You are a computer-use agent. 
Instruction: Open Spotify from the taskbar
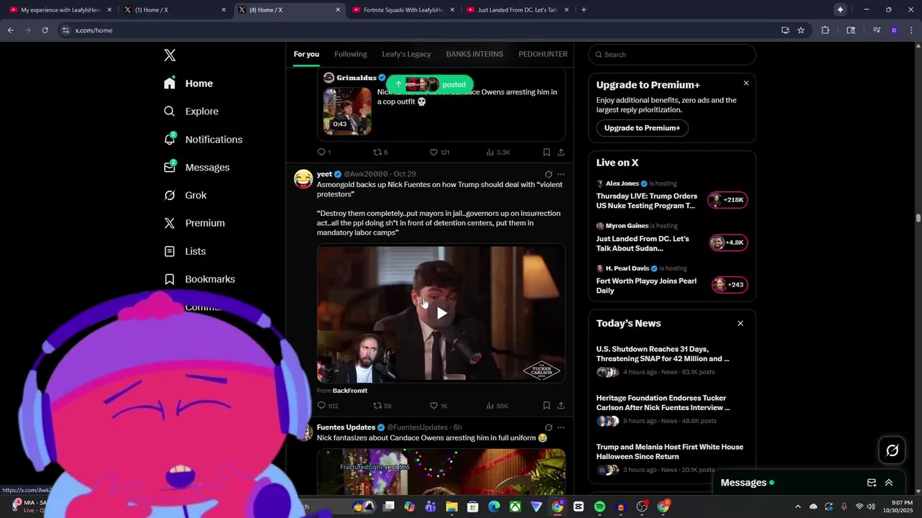599,506
